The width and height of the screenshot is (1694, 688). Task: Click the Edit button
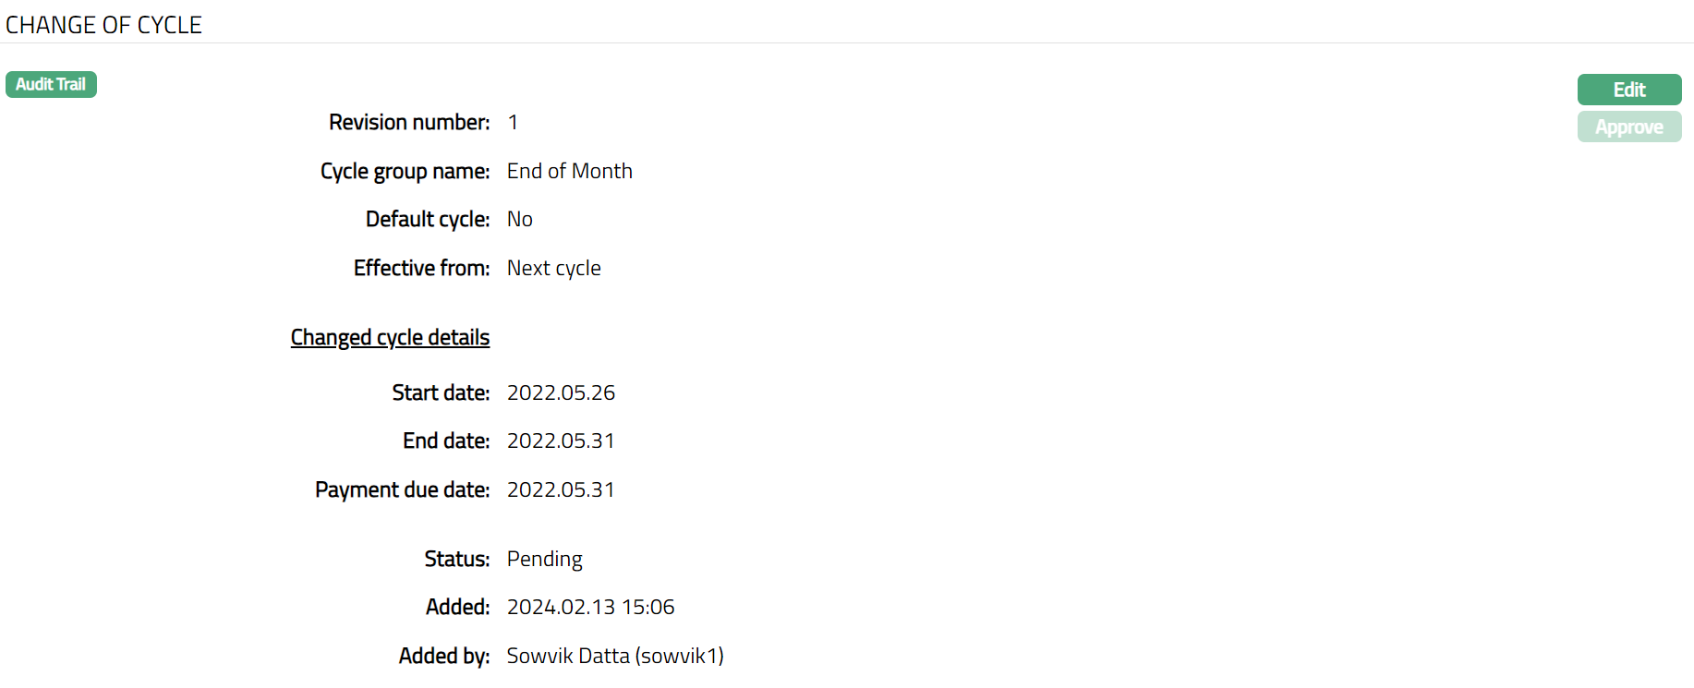pos(1628,90)
